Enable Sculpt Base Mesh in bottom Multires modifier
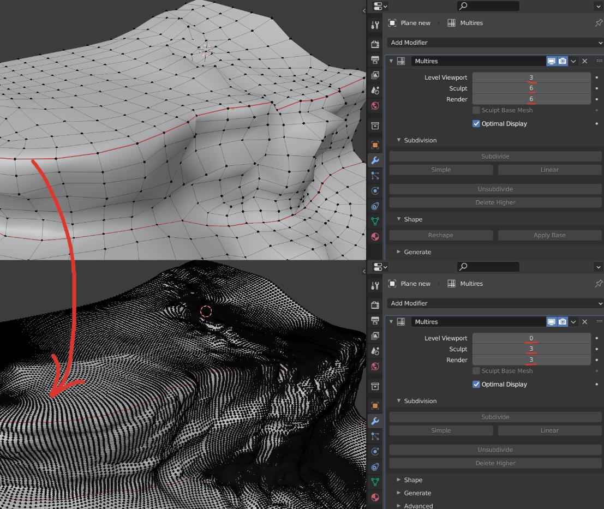 (x=477, y=371)
